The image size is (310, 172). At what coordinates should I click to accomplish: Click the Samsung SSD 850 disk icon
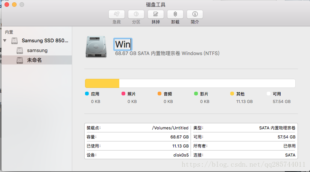coord(14,41)
